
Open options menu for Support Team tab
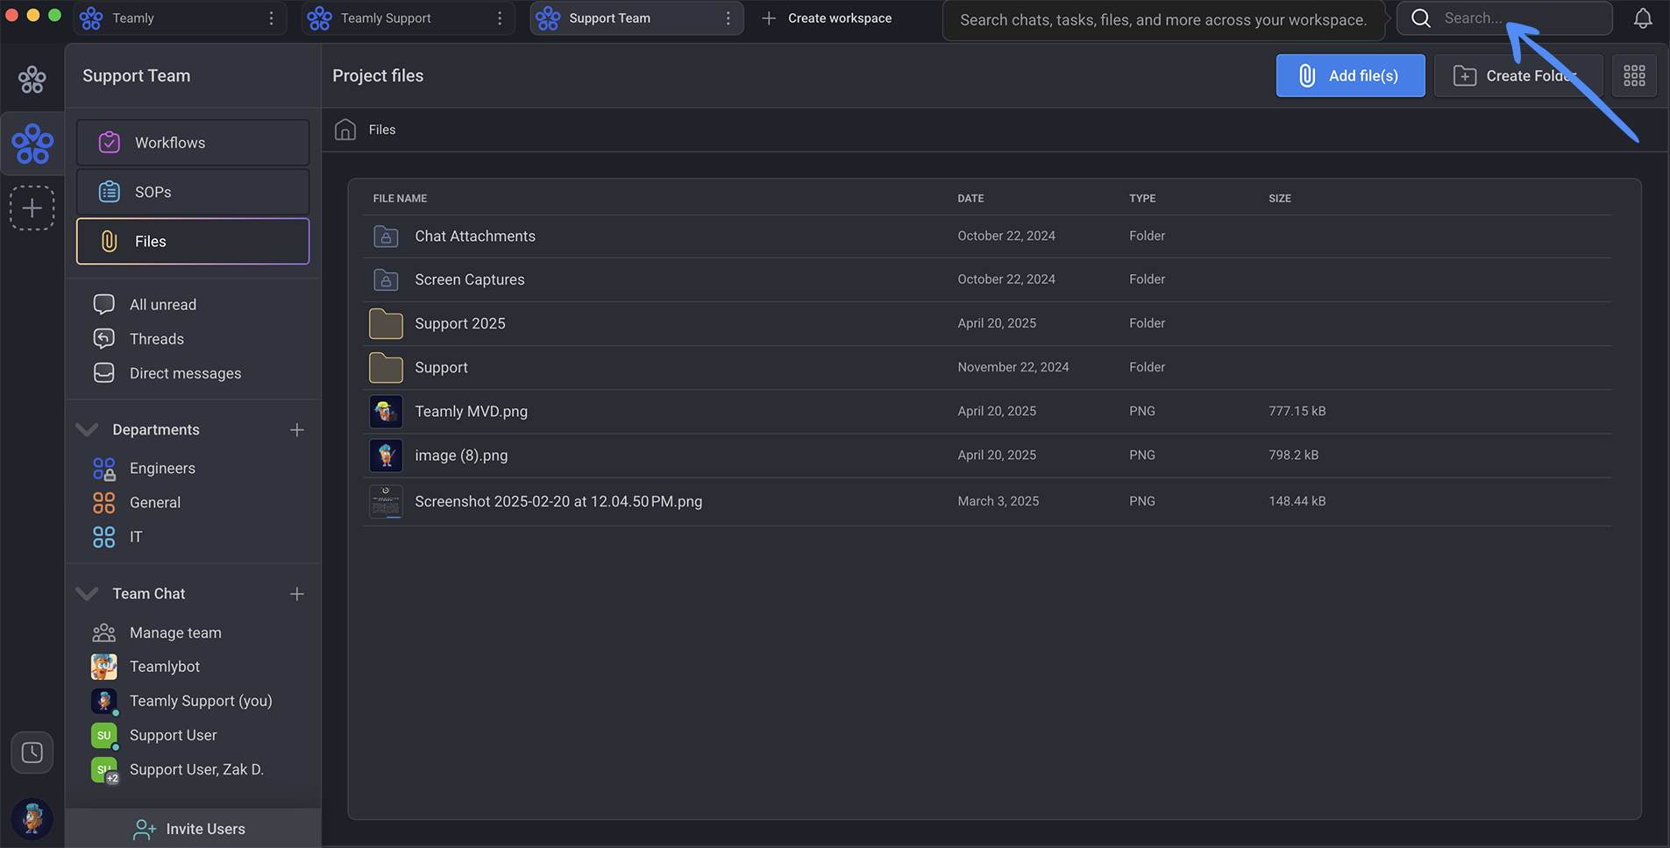728,18
